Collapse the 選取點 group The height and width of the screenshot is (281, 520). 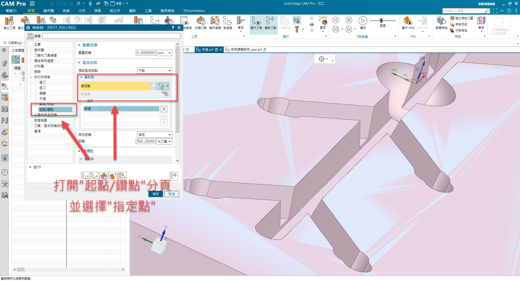point(81,77)
